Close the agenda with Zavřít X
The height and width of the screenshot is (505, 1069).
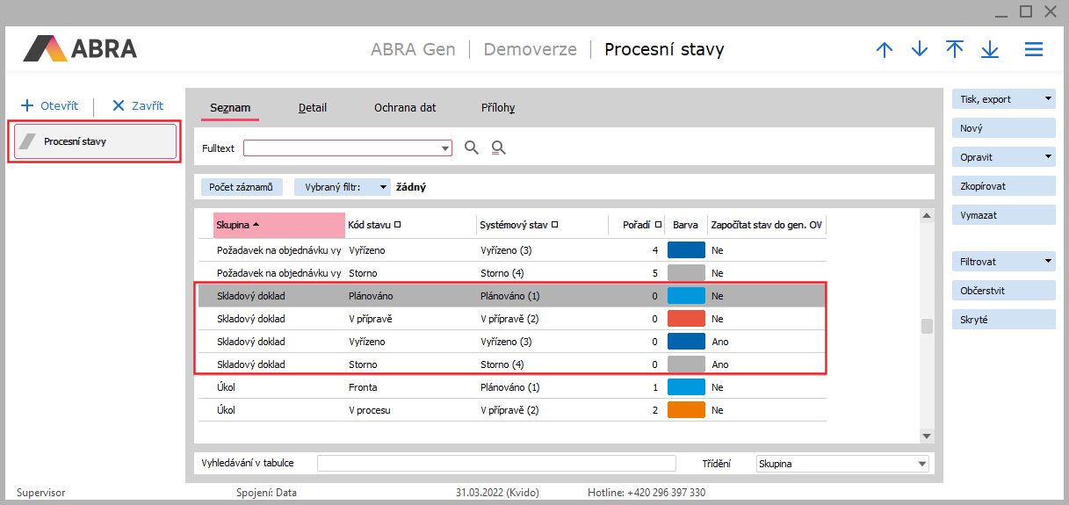click(x=119, y=106)
